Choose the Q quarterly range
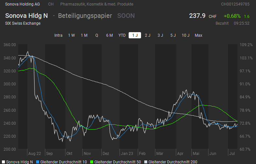 pyautogui.click(x=97, y=35)
